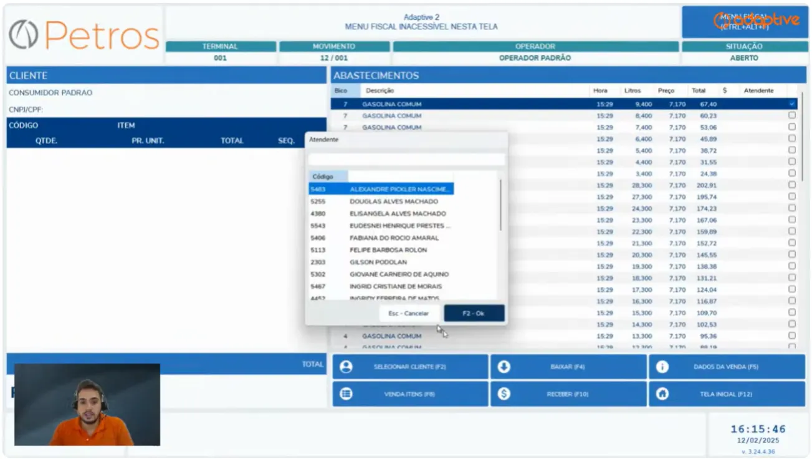Click the Atendente search field
The image size is (812, 459).
click(x=406, y=160)
